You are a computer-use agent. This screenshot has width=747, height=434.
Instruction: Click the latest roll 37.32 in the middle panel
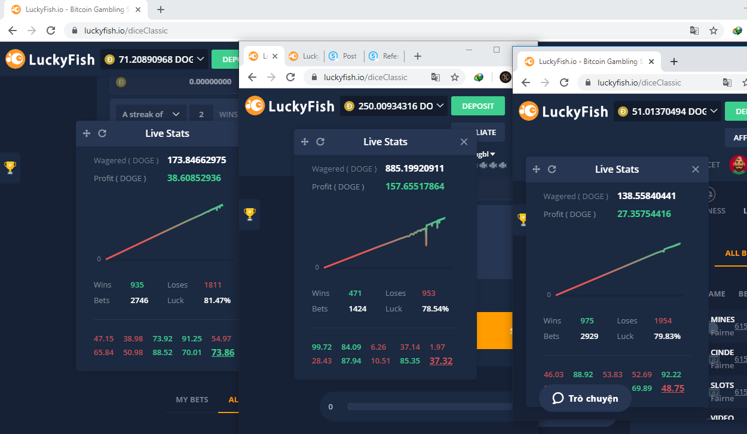(441, 361)
